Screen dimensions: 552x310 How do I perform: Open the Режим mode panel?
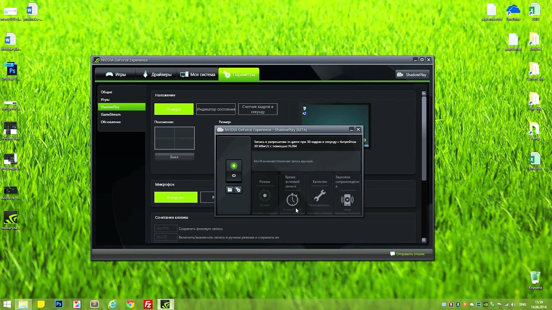tap(265, 193)
